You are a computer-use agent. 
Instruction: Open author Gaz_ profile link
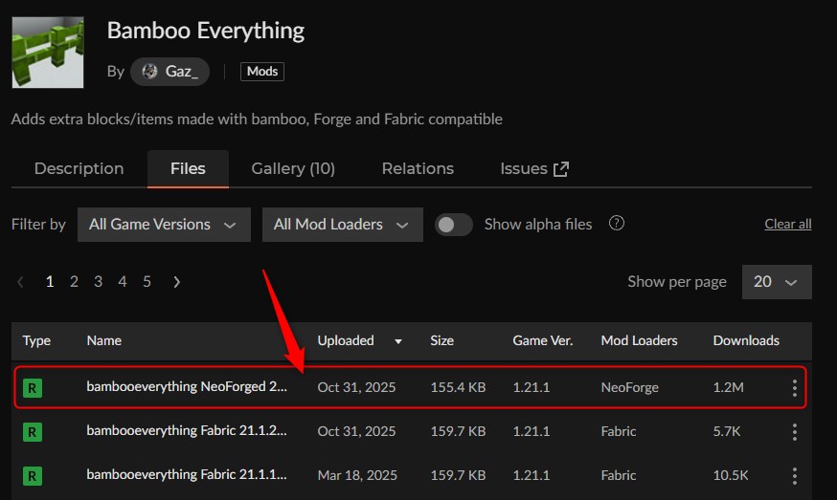coord(170,72)
